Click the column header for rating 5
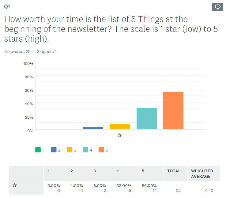Viewport: 226px width, 198px height. [143, 171]
